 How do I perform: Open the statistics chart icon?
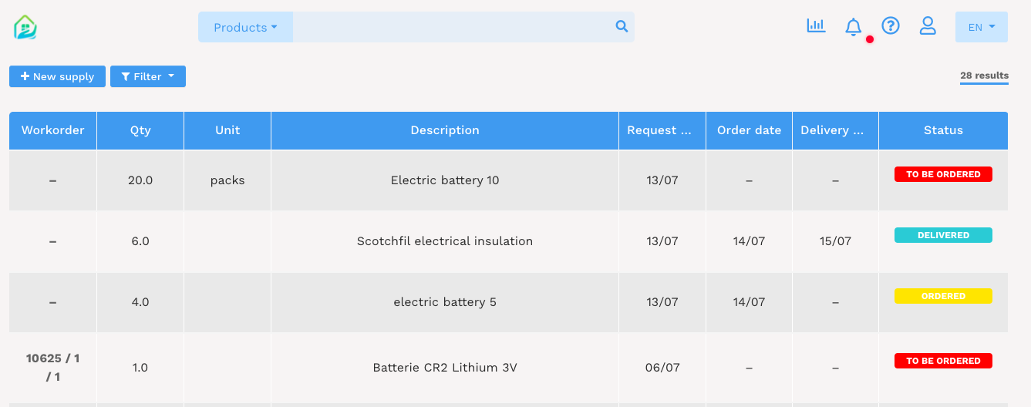coord(816,26)
